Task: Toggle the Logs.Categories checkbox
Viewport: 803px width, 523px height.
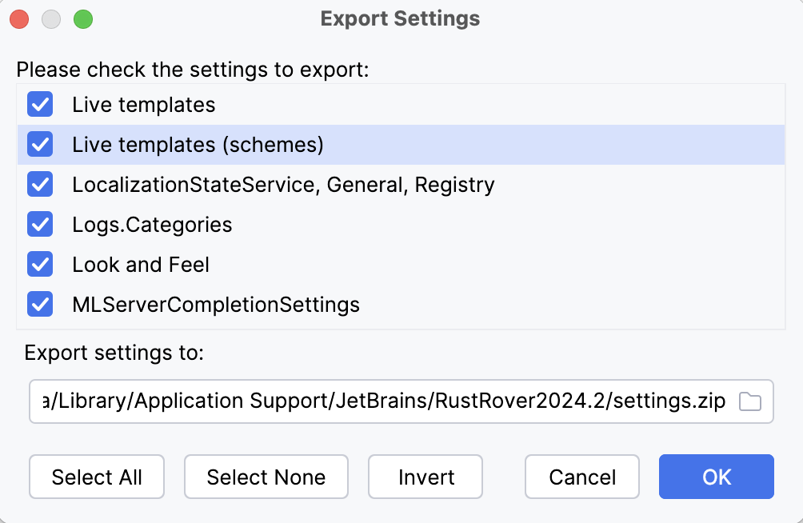Action: pos(40,224)
